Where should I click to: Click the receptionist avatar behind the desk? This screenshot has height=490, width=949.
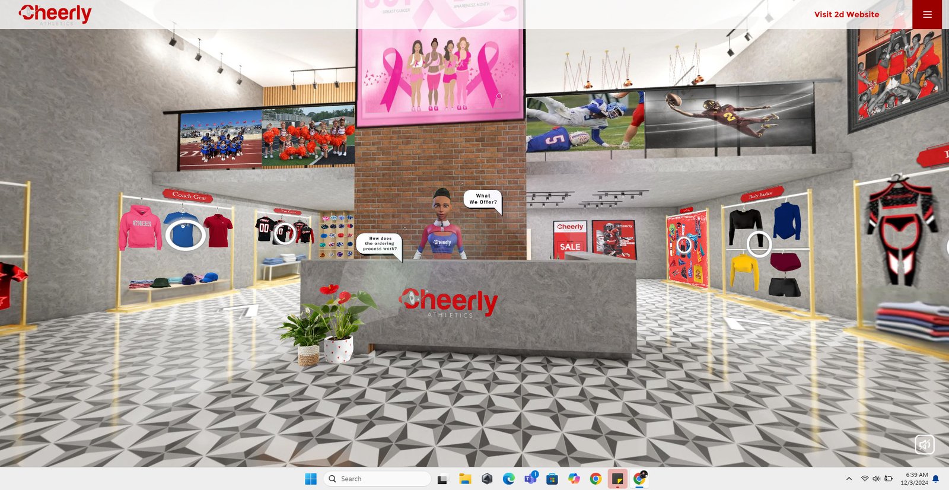pyautogui.click(x=442, y=225)
